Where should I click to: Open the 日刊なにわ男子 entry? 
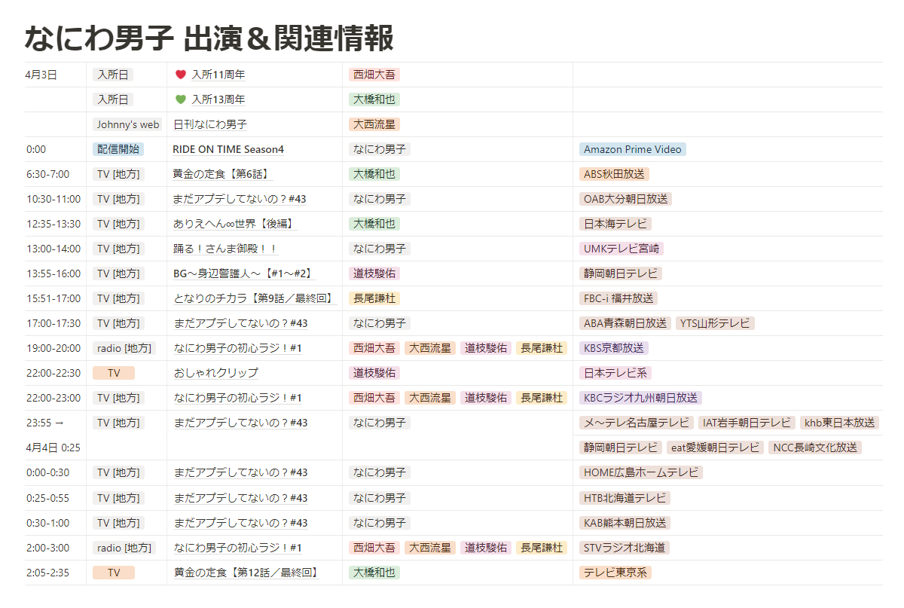pos(210,124)
